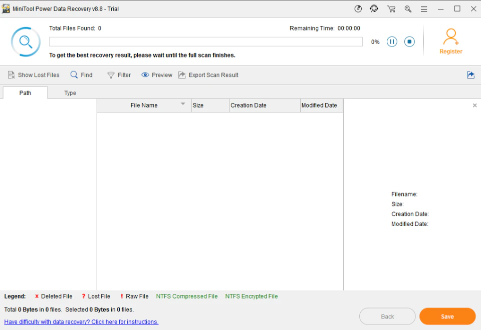The width and height of the screenshot is (481, 330).
Task: Open the online help headset support icon
Action: pos(374,8)
